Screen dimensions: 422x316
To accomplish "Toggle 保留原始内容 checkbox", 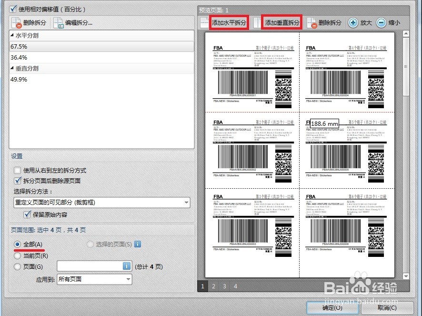I will (x=27, y=214).
